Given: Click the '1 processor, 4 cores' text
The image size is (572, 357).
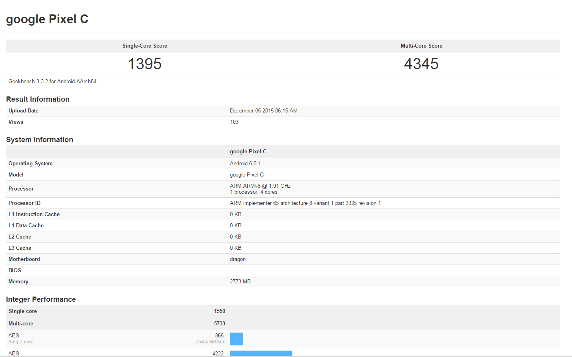Looking at the screenshot, I should point(254,192).
